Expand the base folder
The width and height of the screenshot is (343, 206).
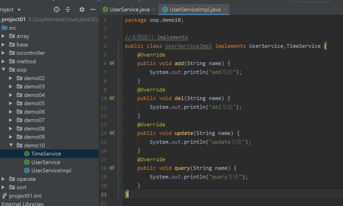3,44
